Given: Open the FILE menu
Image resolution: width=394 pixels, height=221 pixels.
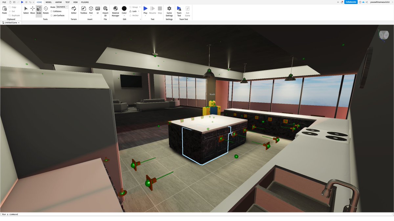Looking at the screenshot, I should [4, 2].
